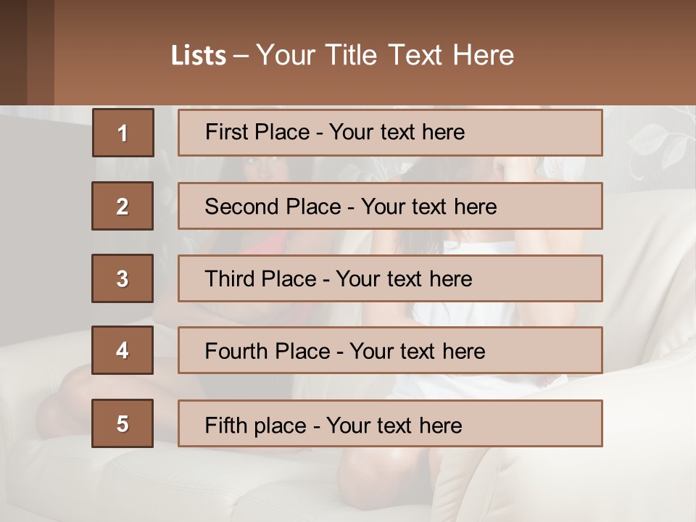
Task: Click the number 5 box
Action: [123, 423]
